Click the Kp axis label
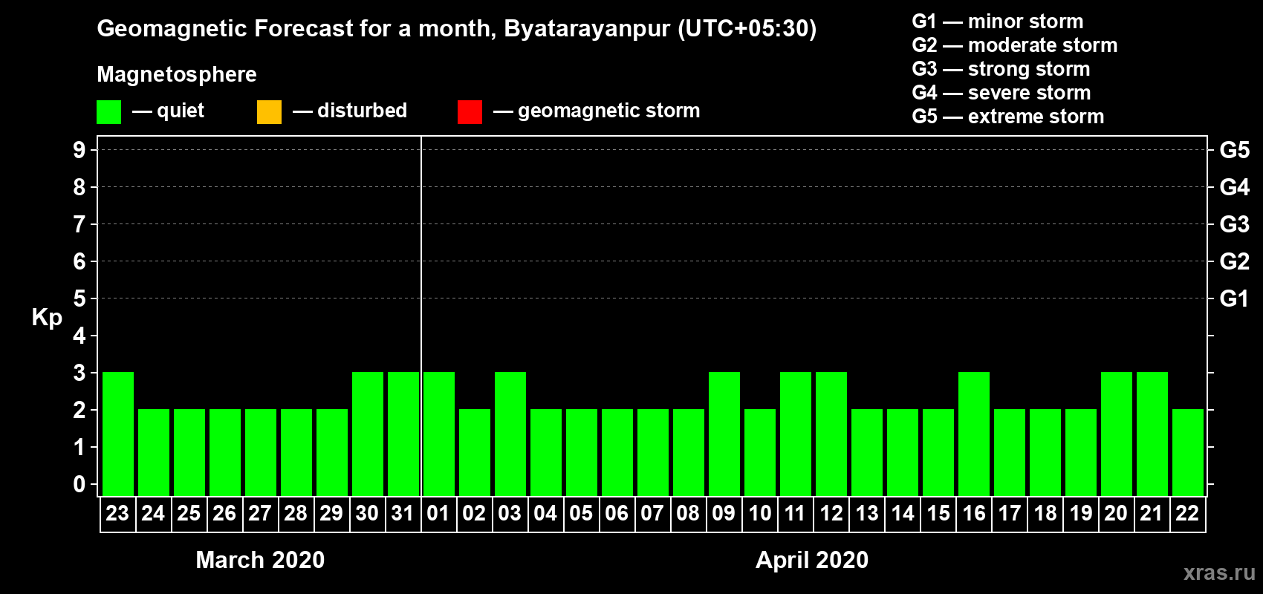The height and width of the screenshot is (594, 1263). 47,318
